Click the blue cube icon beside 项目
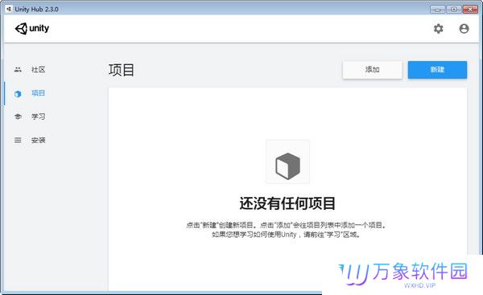The width and height of the screenshot is (483, 295). click(x=18, y=93)
